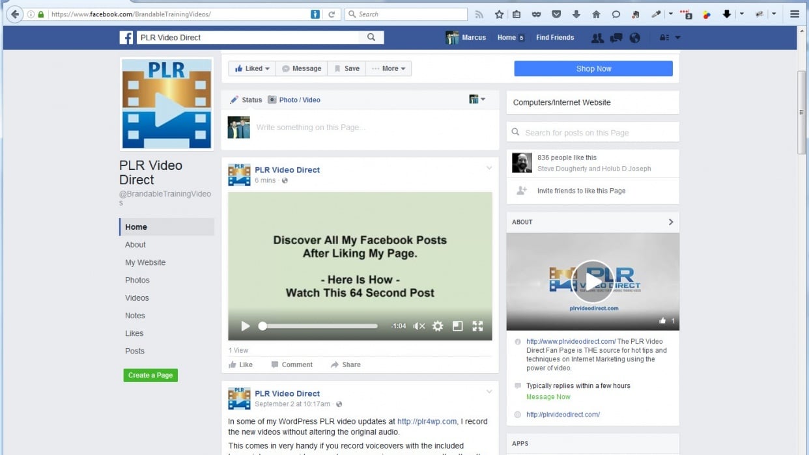Click the mask-shaped toolbar icon
Image resolution: width=809 pixels, height=455 pixels.
coord(536,14)
